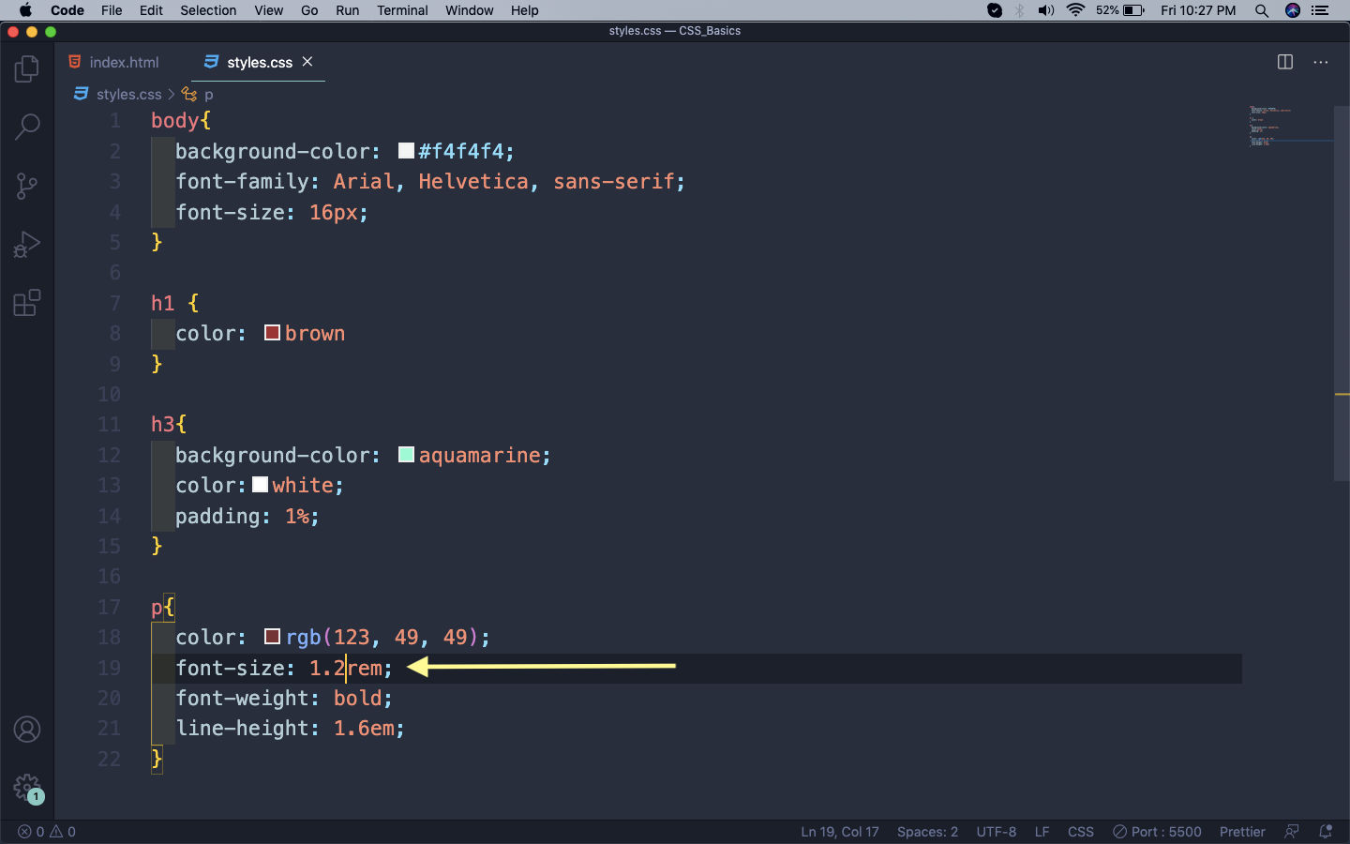The width and height of the screenshot is (1350, 844).
Task: Open the Terminal menu
Action: (x=402, y=10)
